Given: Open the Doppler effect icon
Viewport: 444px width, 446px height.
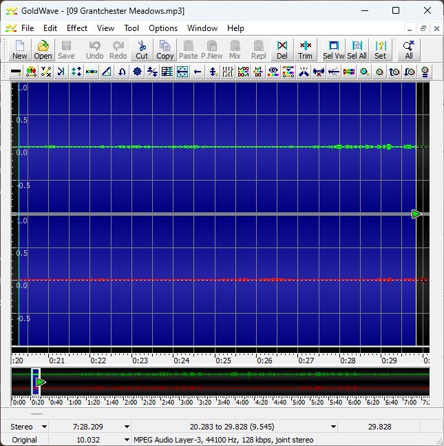Looking at the screenshot, I should click(x=31, y=72).
